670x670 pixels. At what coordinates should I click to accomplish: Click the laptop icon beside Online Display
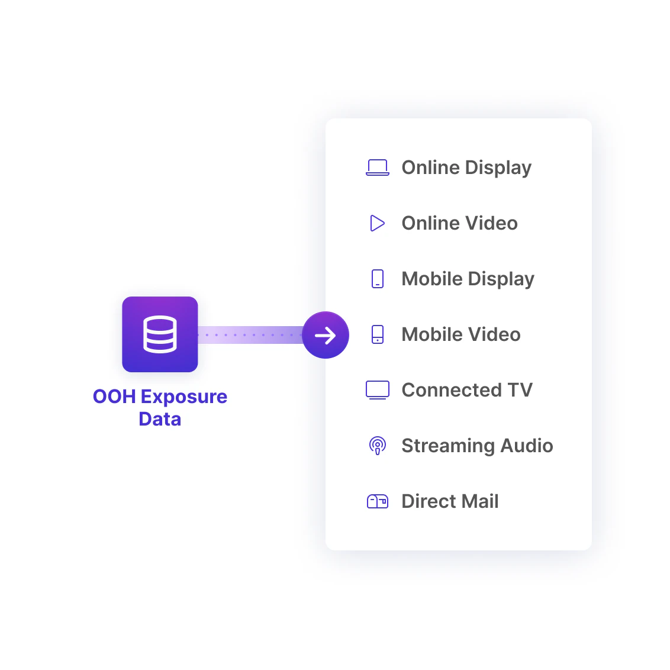pyautogui.click(x=378, y=167)
